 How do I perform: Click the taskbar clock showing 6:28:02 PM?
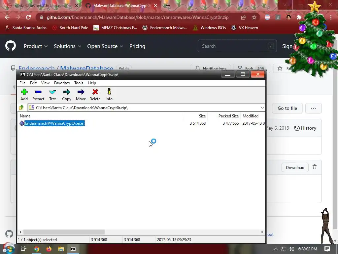click(308, 249)
